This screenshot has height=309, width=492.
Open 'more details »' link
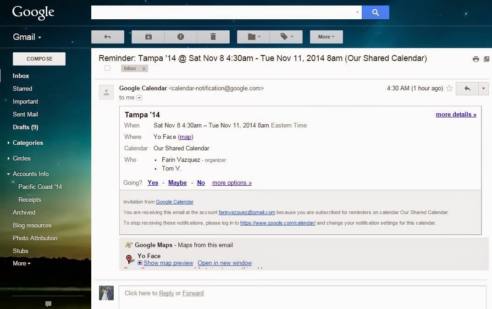456,115
